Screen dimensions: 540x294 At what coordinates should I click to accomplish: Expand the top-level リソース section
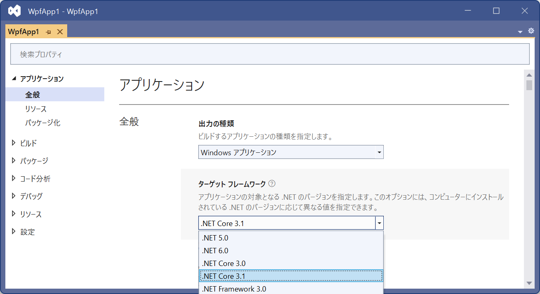coord(14,214)
